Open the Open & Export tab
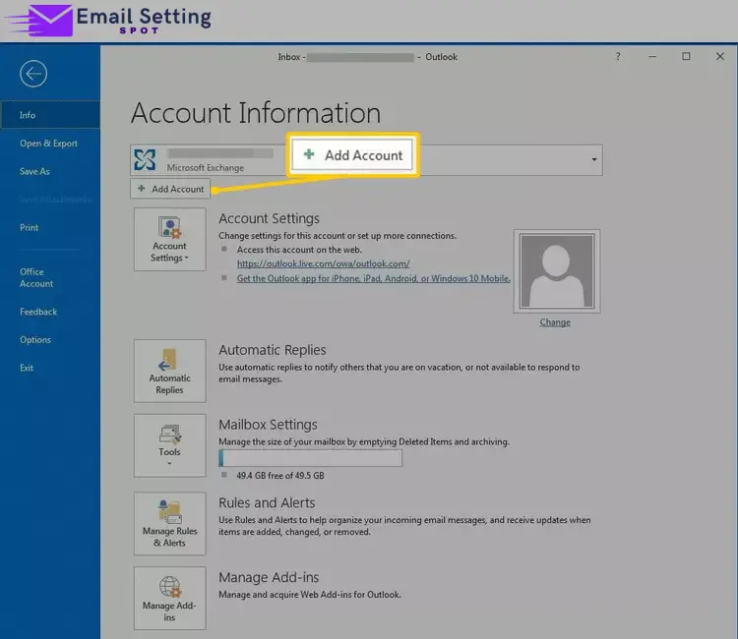Image resolution: width=738 pixels, height=639 pixels. tap(50, 144)
